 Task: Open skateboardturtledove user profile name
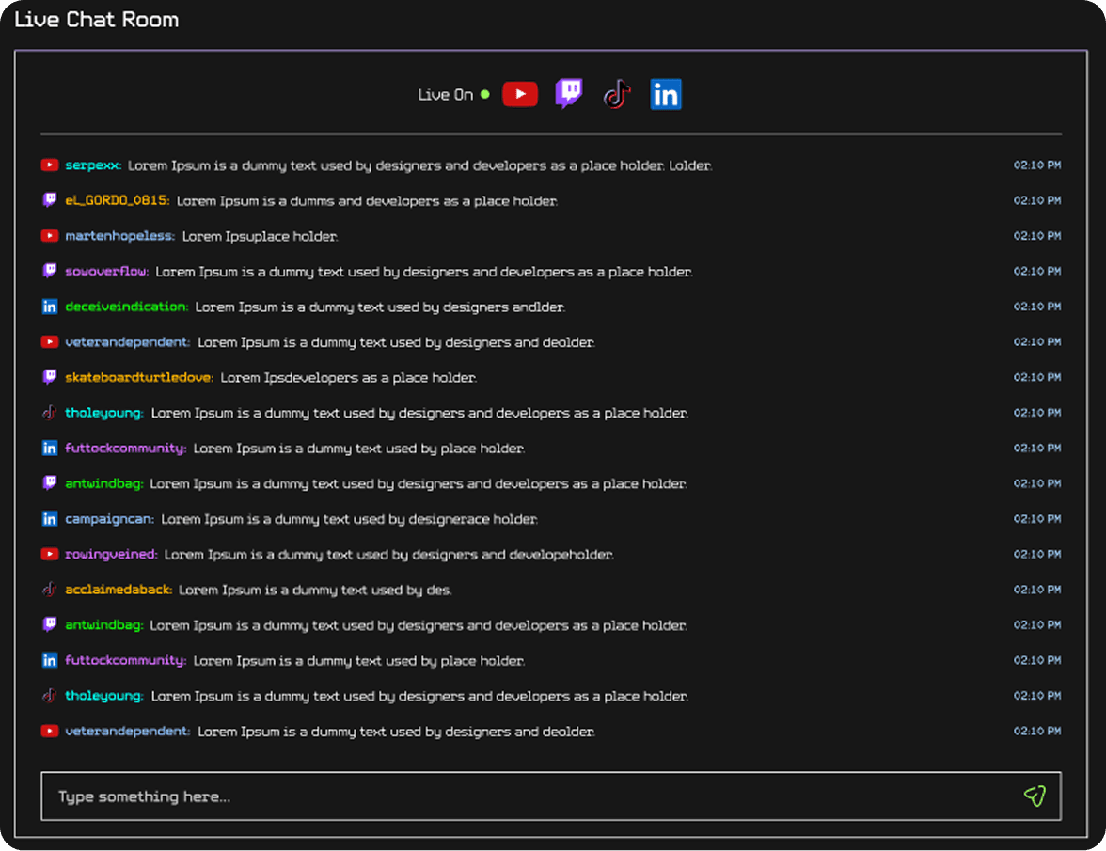tap(139, 378)
